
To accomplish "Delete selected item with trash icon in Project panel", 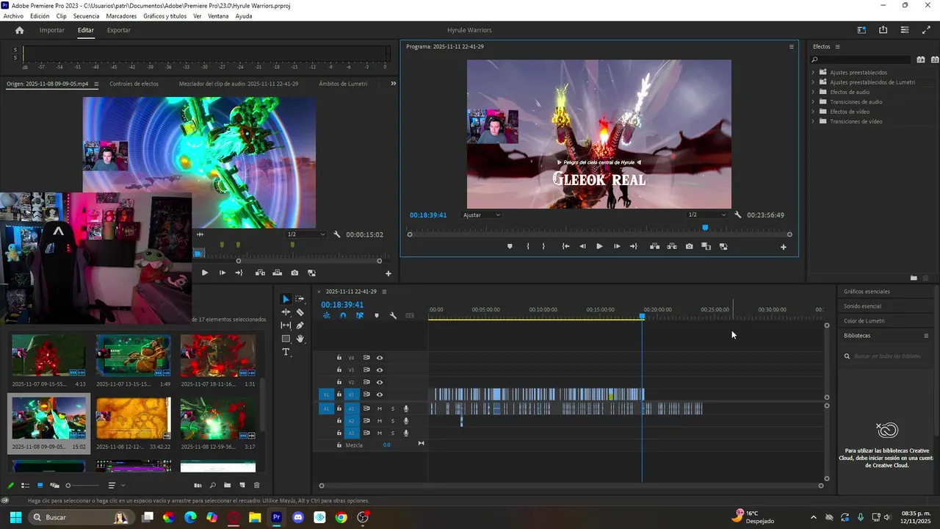I will [256, 486].
